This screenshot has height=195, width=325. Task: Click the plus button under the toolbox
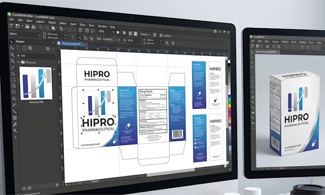[x=15, y=137]
